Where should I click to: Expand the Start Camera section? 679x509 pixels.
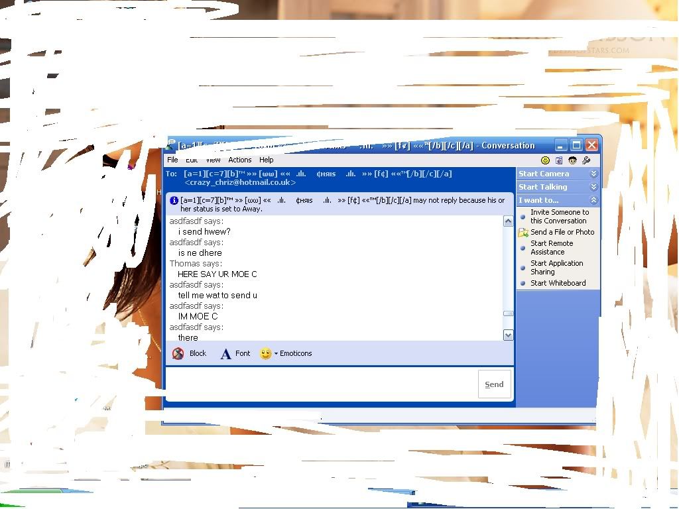pos(593,174)
